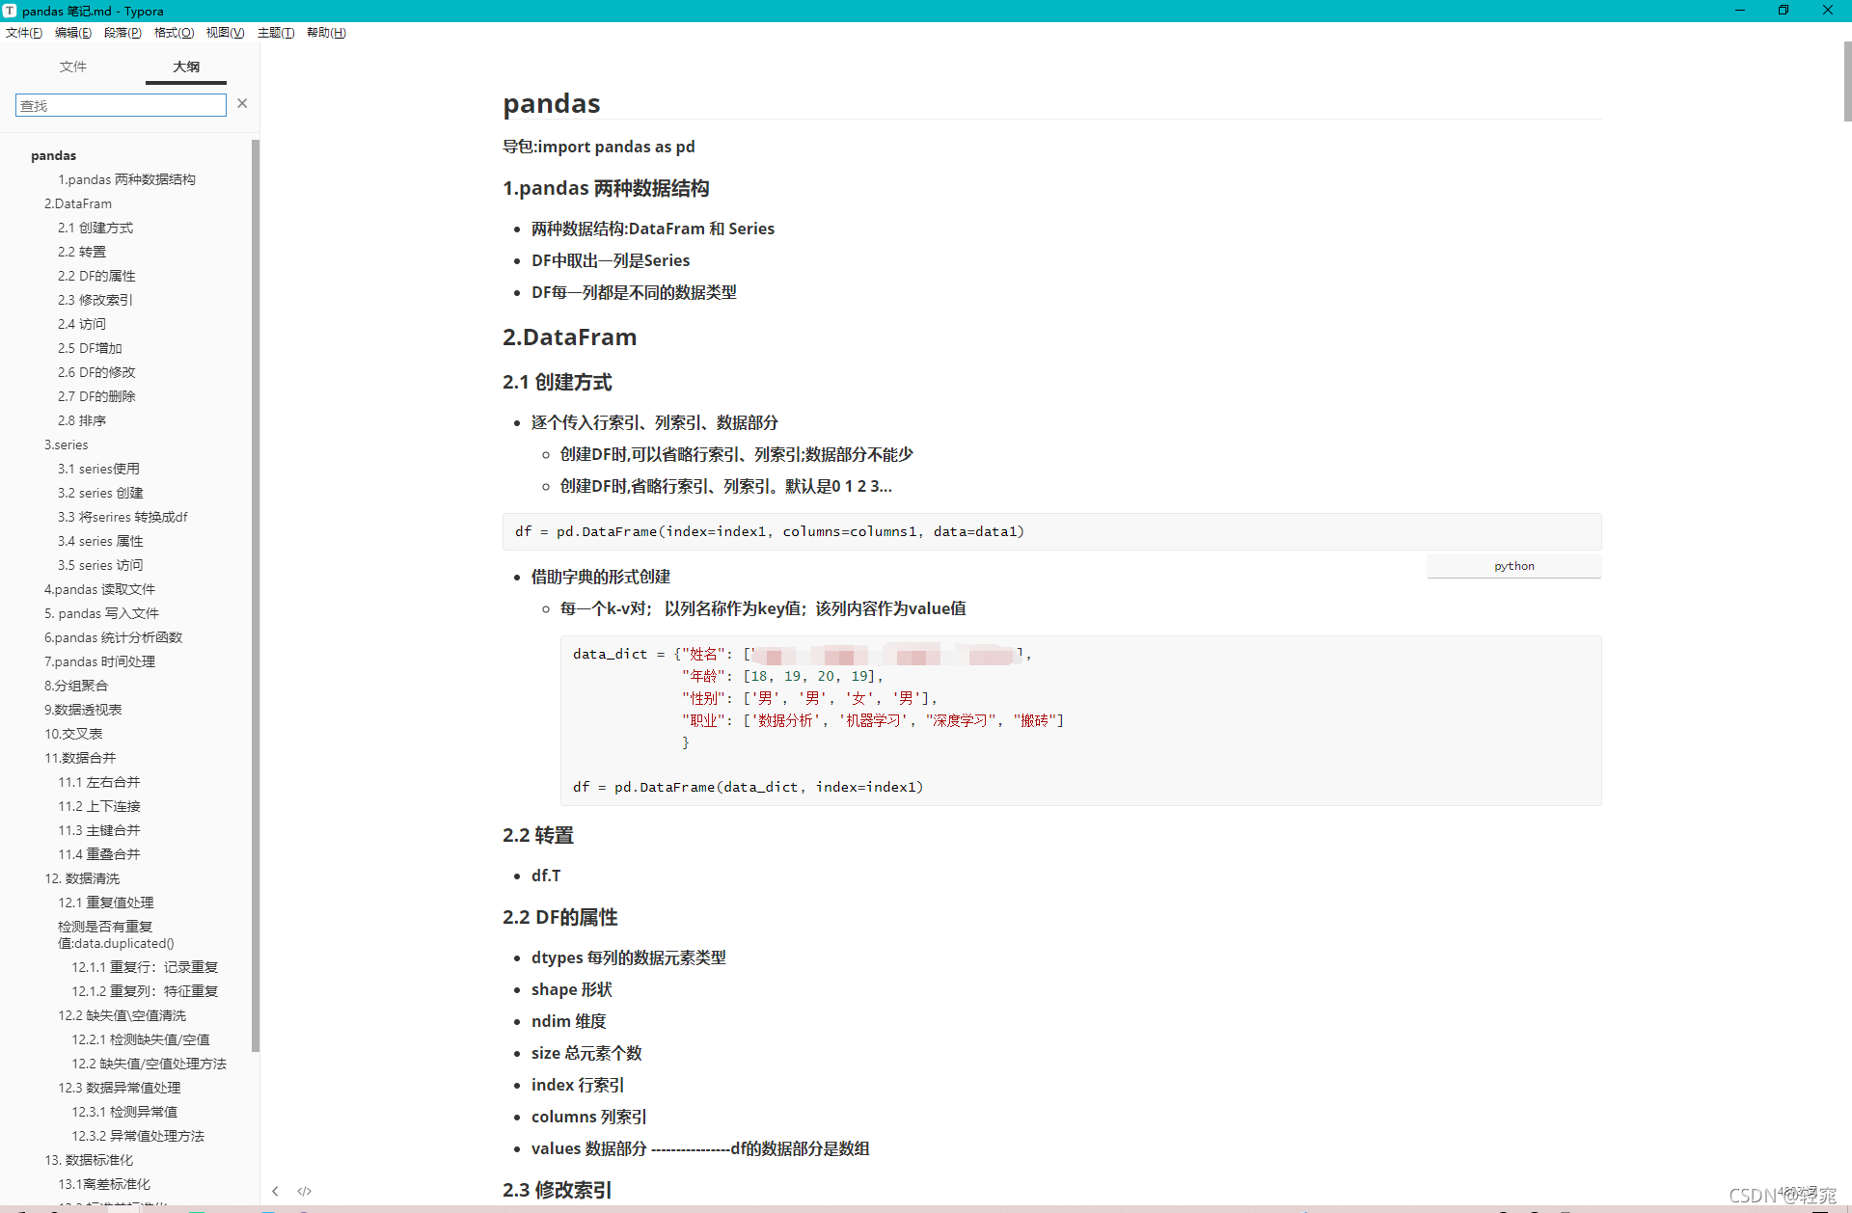
Task: Go to 2.8 排序 outline entry
Action: (82, 420)
